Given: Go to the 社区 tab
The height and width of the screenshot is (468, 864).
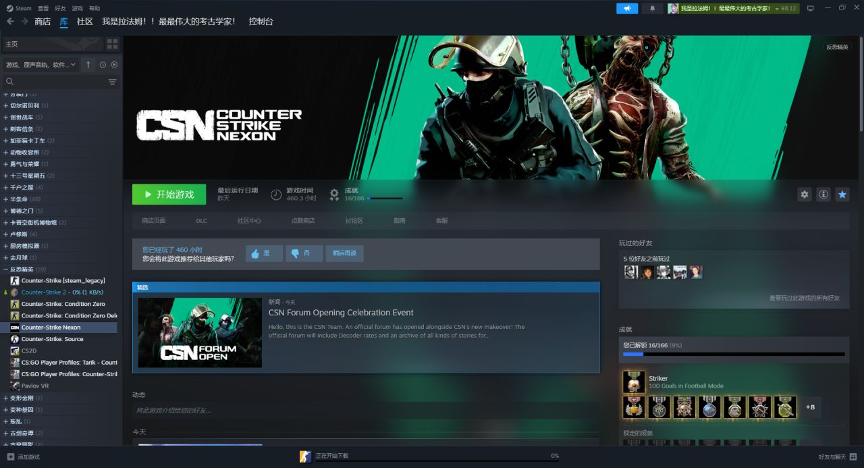Looking at the screenshot, I should [85, 22].
